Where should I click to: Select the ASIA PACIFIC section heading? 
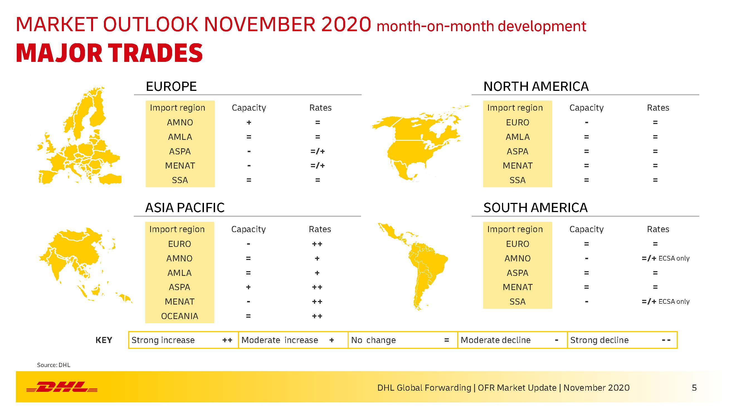(185, 208)
